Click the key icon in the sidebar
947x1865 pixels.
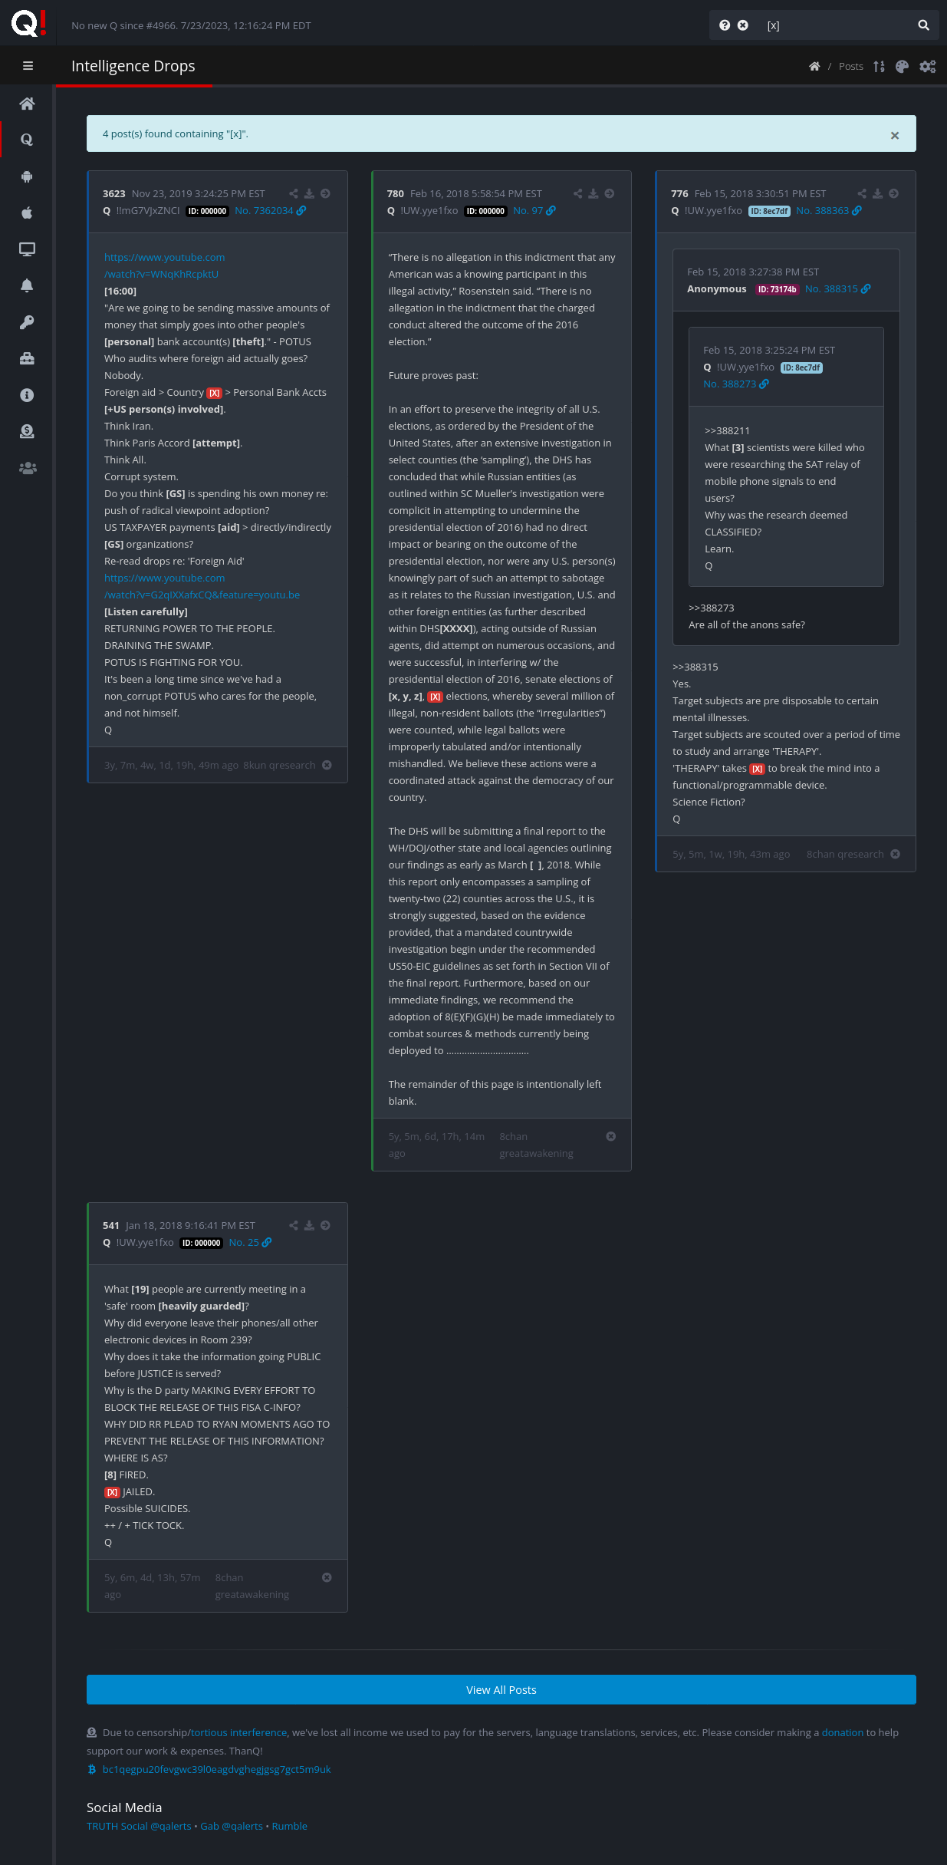click(x=27, y=322)
